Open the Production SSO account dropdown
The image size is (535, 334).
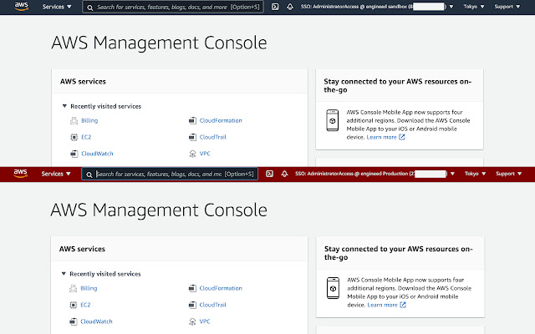point(375,174)
